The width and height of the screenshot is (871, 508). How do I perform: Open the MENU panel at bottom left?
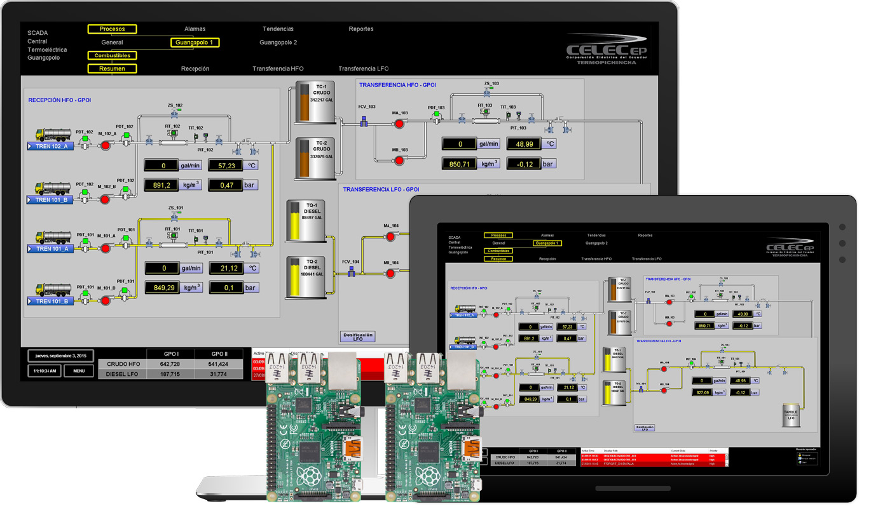79,371
